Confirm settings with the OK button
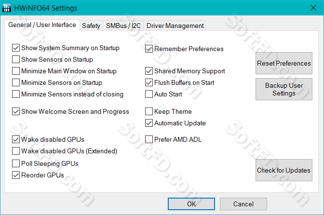Image resolution: width=324 pixels, height=215 pixels. 191,204
